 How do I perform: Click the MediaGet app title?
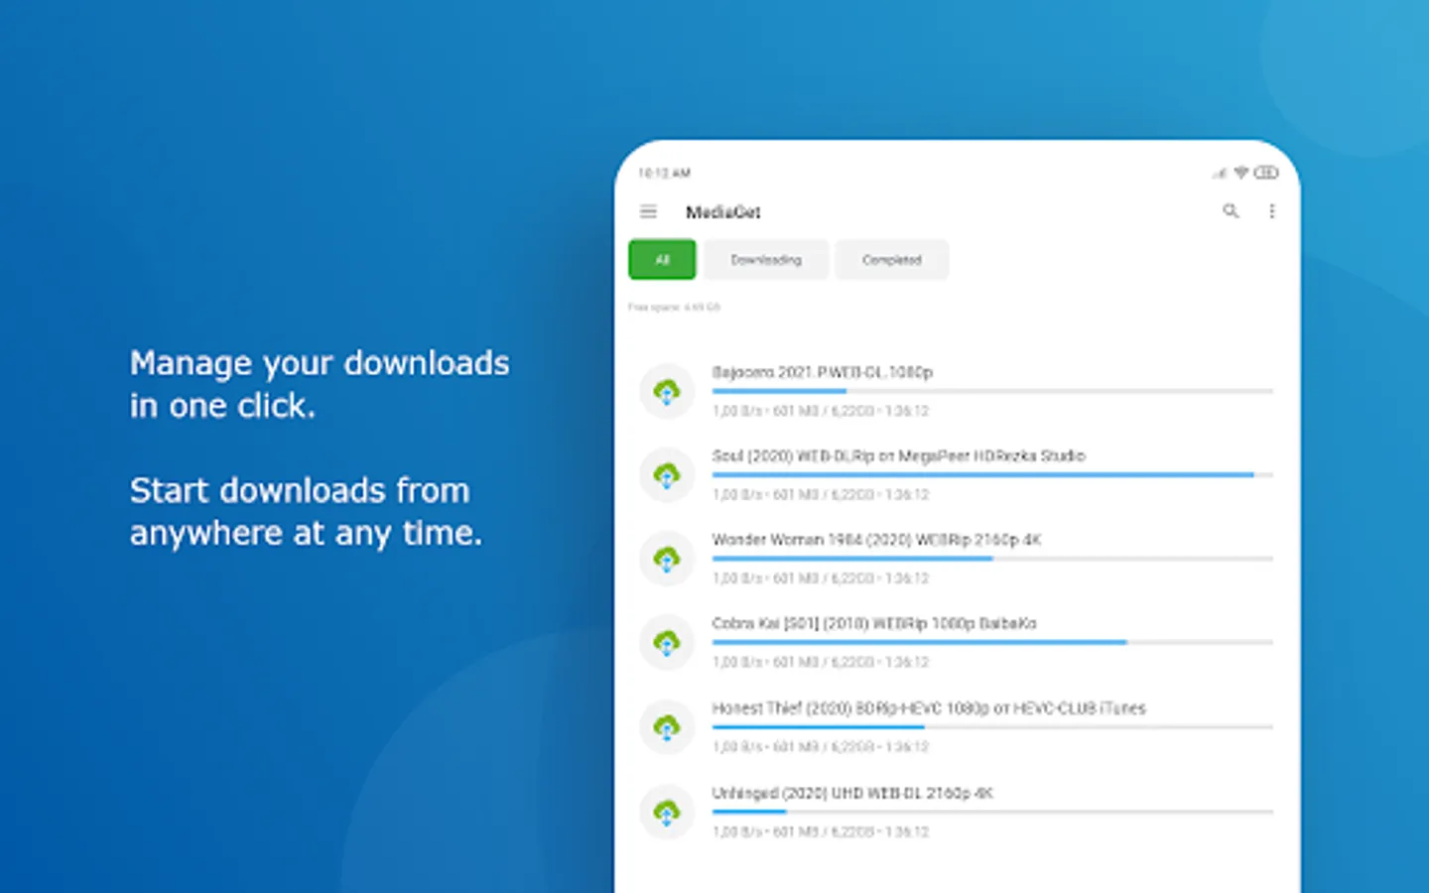pyautogui.click(x=723, y=211)
